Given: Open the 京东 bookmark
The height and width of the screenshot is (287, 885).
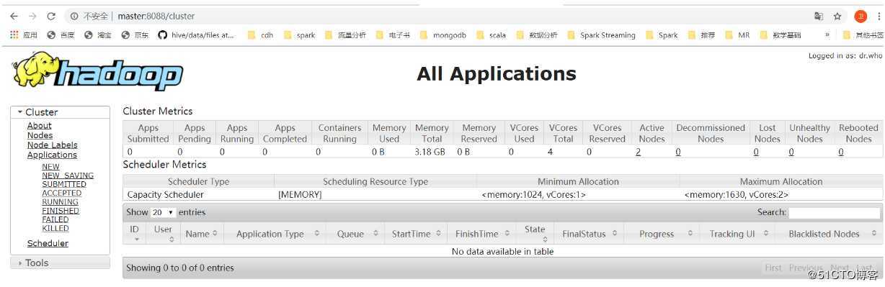Looking at the screenshot, I should click(x=135, y=35).
